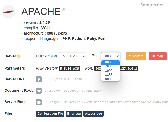Click the Server Root path text
Image resolution: width=168 pixels, height=122 pixels.
[x=106, y=102]
